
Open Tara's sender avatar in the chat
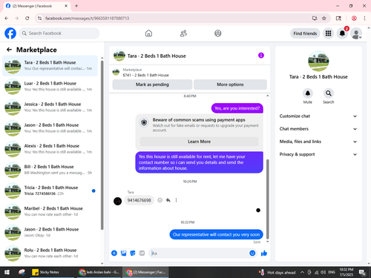(x=117, y=201)
